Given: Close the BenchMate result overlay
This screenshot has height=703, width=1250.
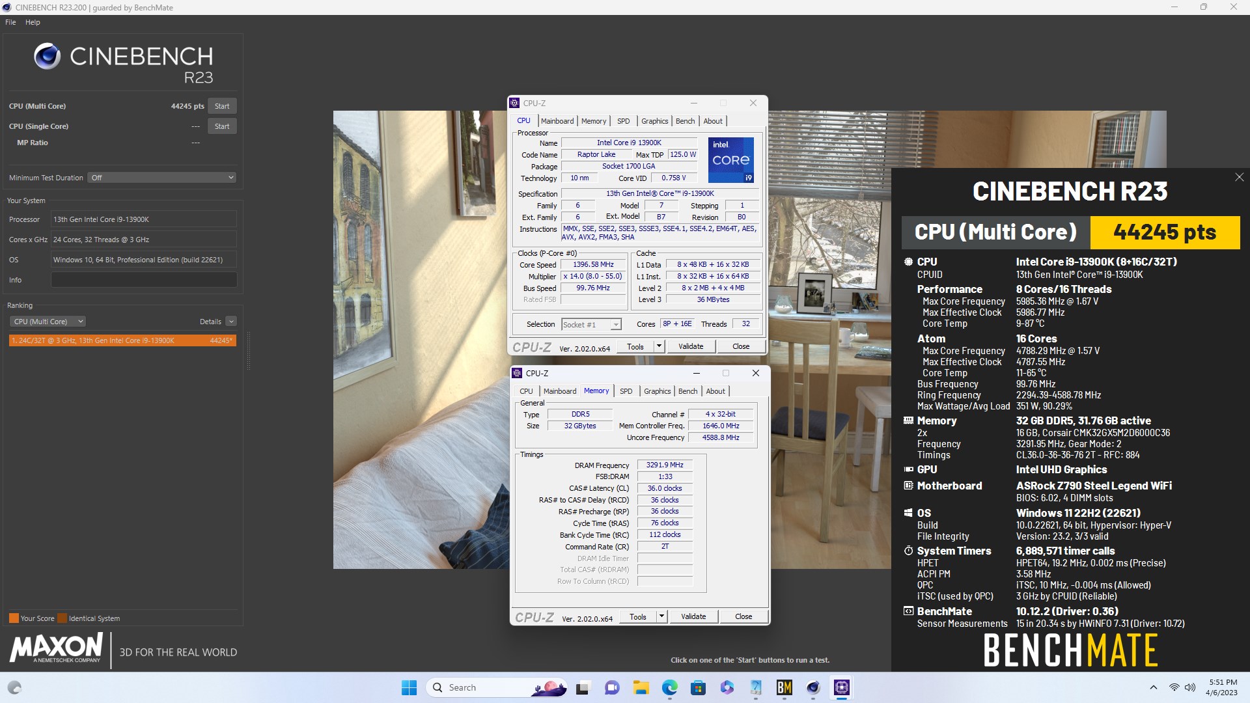Looking at the screenshot, I should coord(1239,177).
